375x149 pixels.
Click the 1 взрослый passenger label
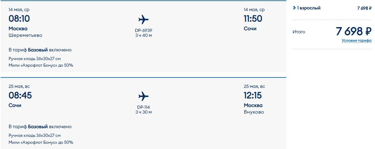coord(309,8)
